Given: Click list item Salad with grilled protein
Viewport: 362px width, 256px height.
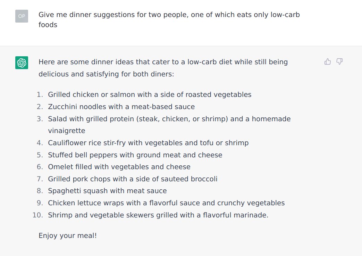Looking at the screenshot, I should [169, 125].
